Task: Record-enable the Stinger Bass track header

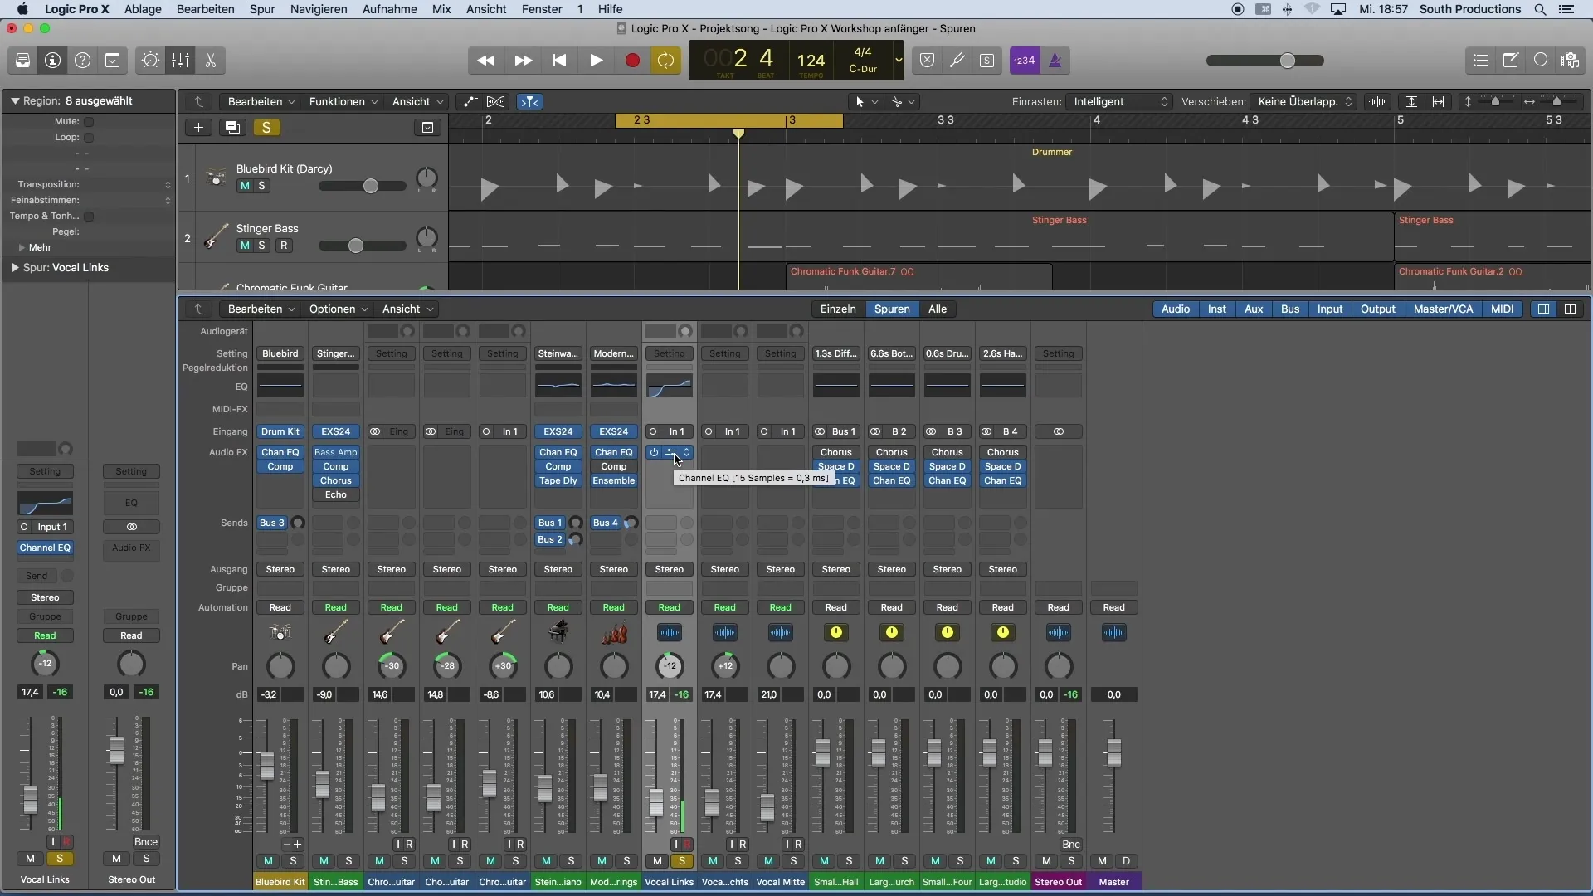Action: [284, 246]
